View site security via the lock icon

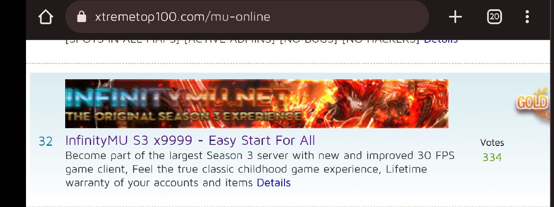[81, 17]
